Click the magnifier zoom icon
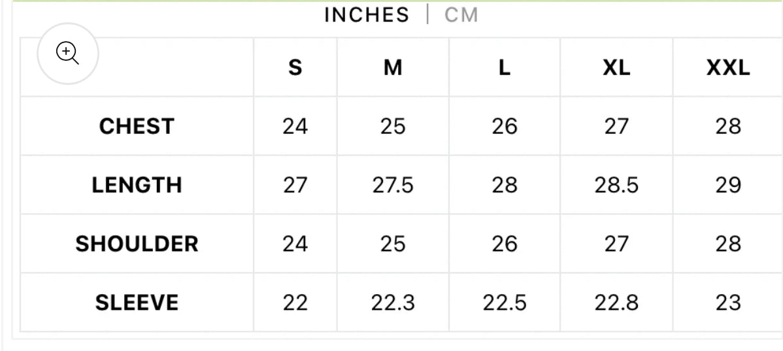 click(68, 53)
